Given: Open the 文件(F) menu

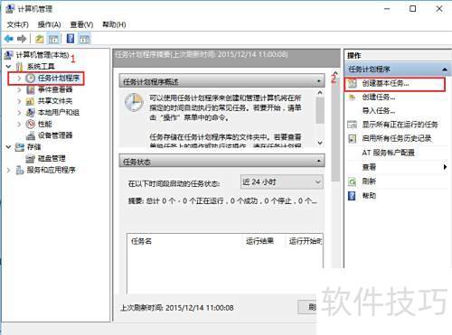Looking at the screenshot, I should tap(18, 24).
